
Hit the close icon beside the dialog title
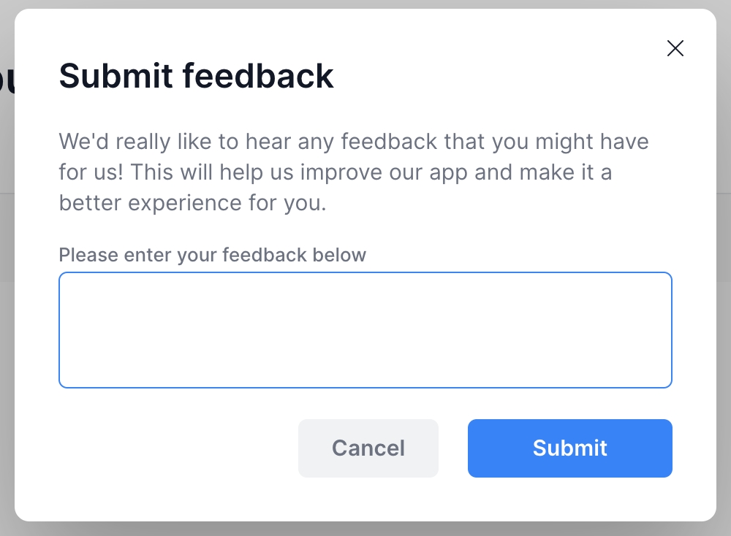coord(675,48)
